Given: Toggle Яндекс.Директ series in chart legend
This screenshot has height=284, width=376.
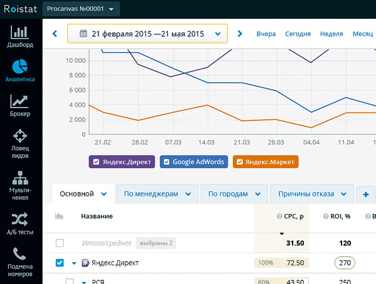Looking at the screenshot, I should [122, 162].
